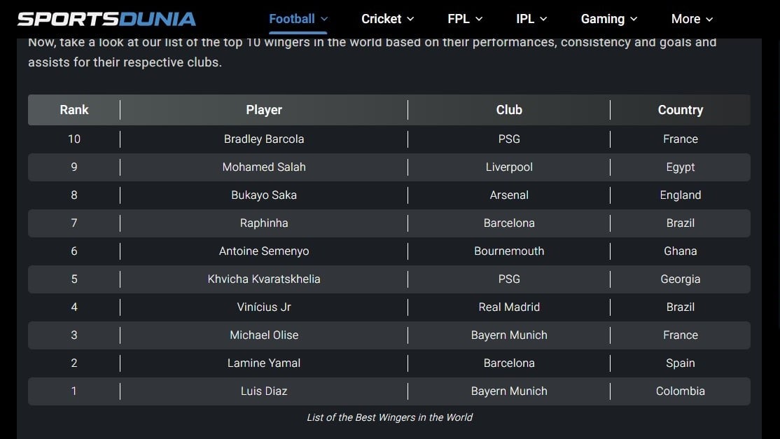Click Michael Olise player cell

264,335
